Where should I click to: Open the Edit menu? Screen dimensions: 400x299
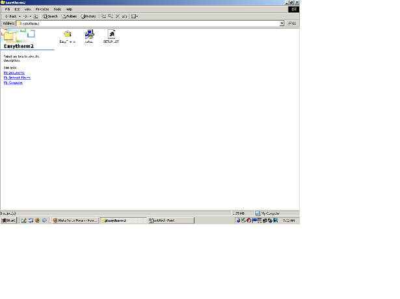coord(18,9)
